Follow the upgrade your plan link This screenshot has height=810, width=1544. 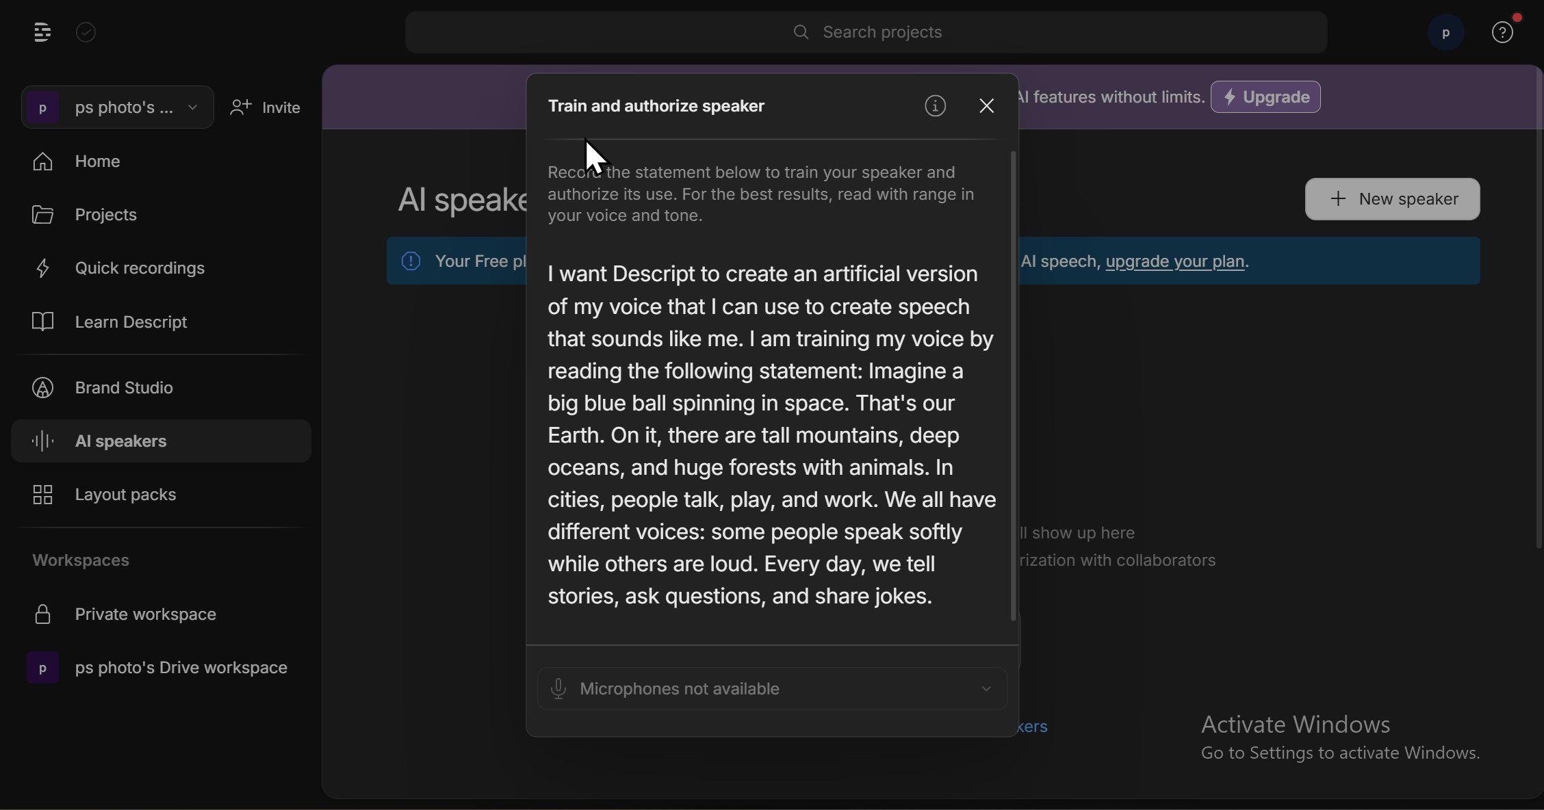(1174, 261)
